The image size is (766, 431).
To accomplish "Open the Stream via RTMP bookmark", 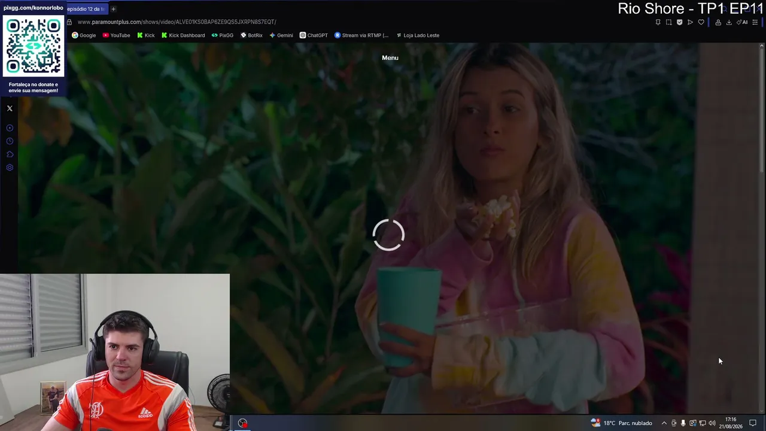I will pos(361,35).
